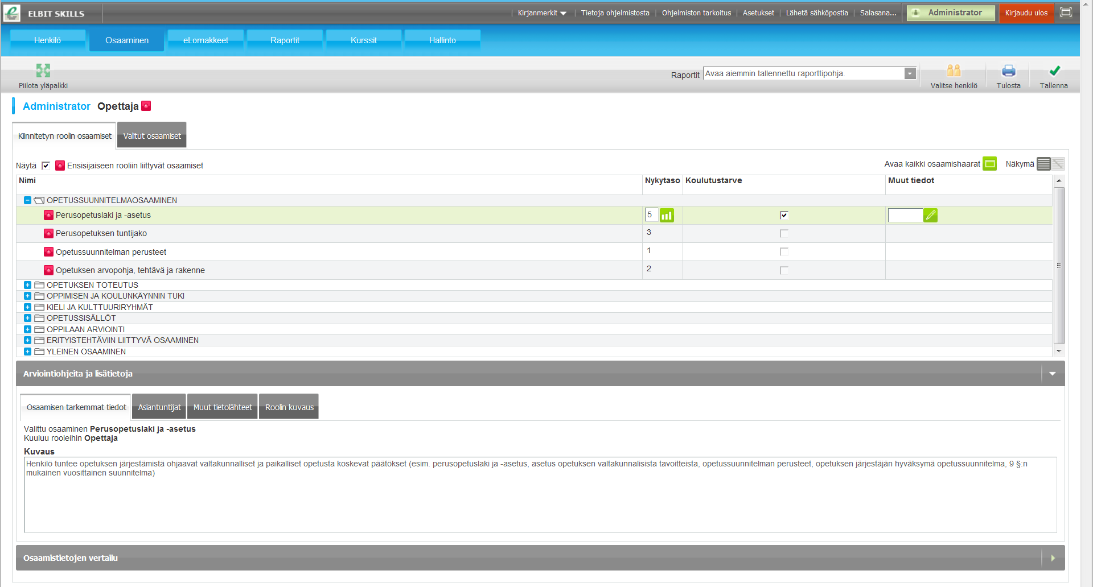Click Lähetä sähköpostia link
Screen dimensions: 1093x587
pyautogui.click(x=817, y=13)
